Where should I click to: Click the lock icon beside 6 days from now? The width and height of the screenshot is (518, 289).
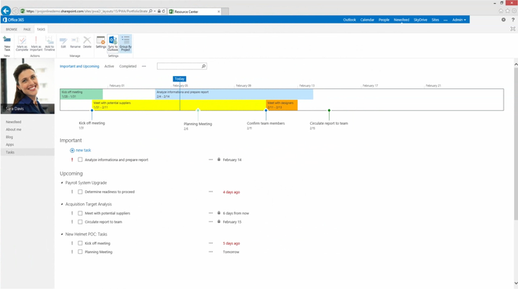pos(219,213)
